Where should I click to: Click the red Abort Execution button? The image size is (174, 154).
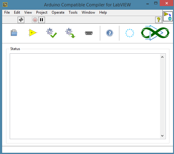tap(35, 20)
